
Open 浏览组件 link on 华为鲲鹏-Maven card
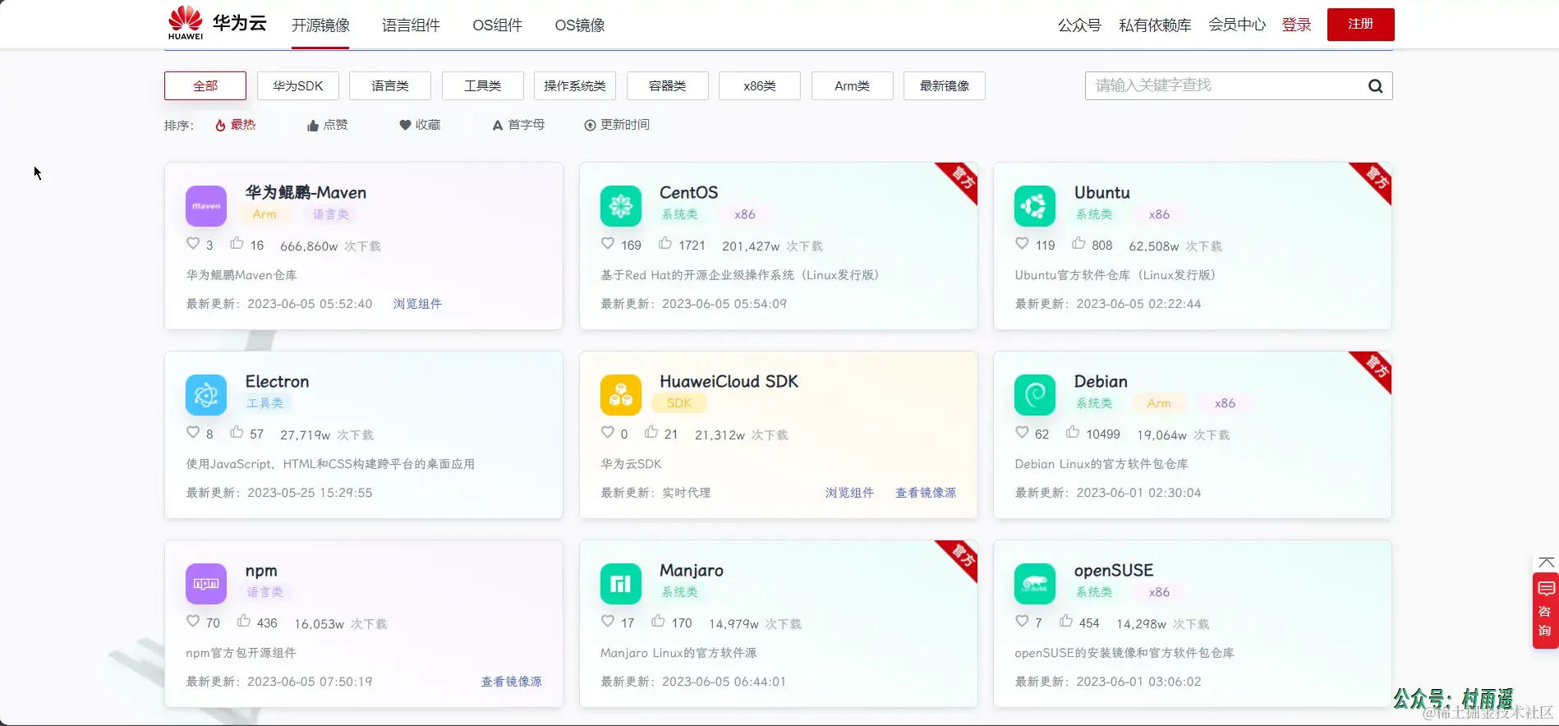point(417,304)
